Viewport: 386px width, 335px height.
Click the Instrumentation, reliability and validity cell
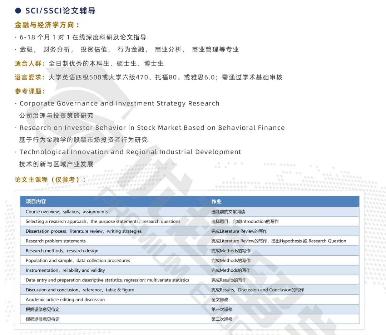click(65, 270)
